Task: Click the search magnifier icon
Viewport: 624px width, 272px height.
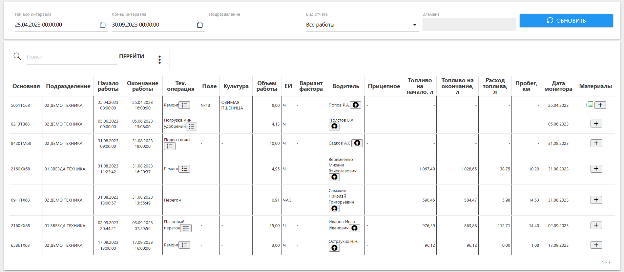Action: [x=17, y=56]
